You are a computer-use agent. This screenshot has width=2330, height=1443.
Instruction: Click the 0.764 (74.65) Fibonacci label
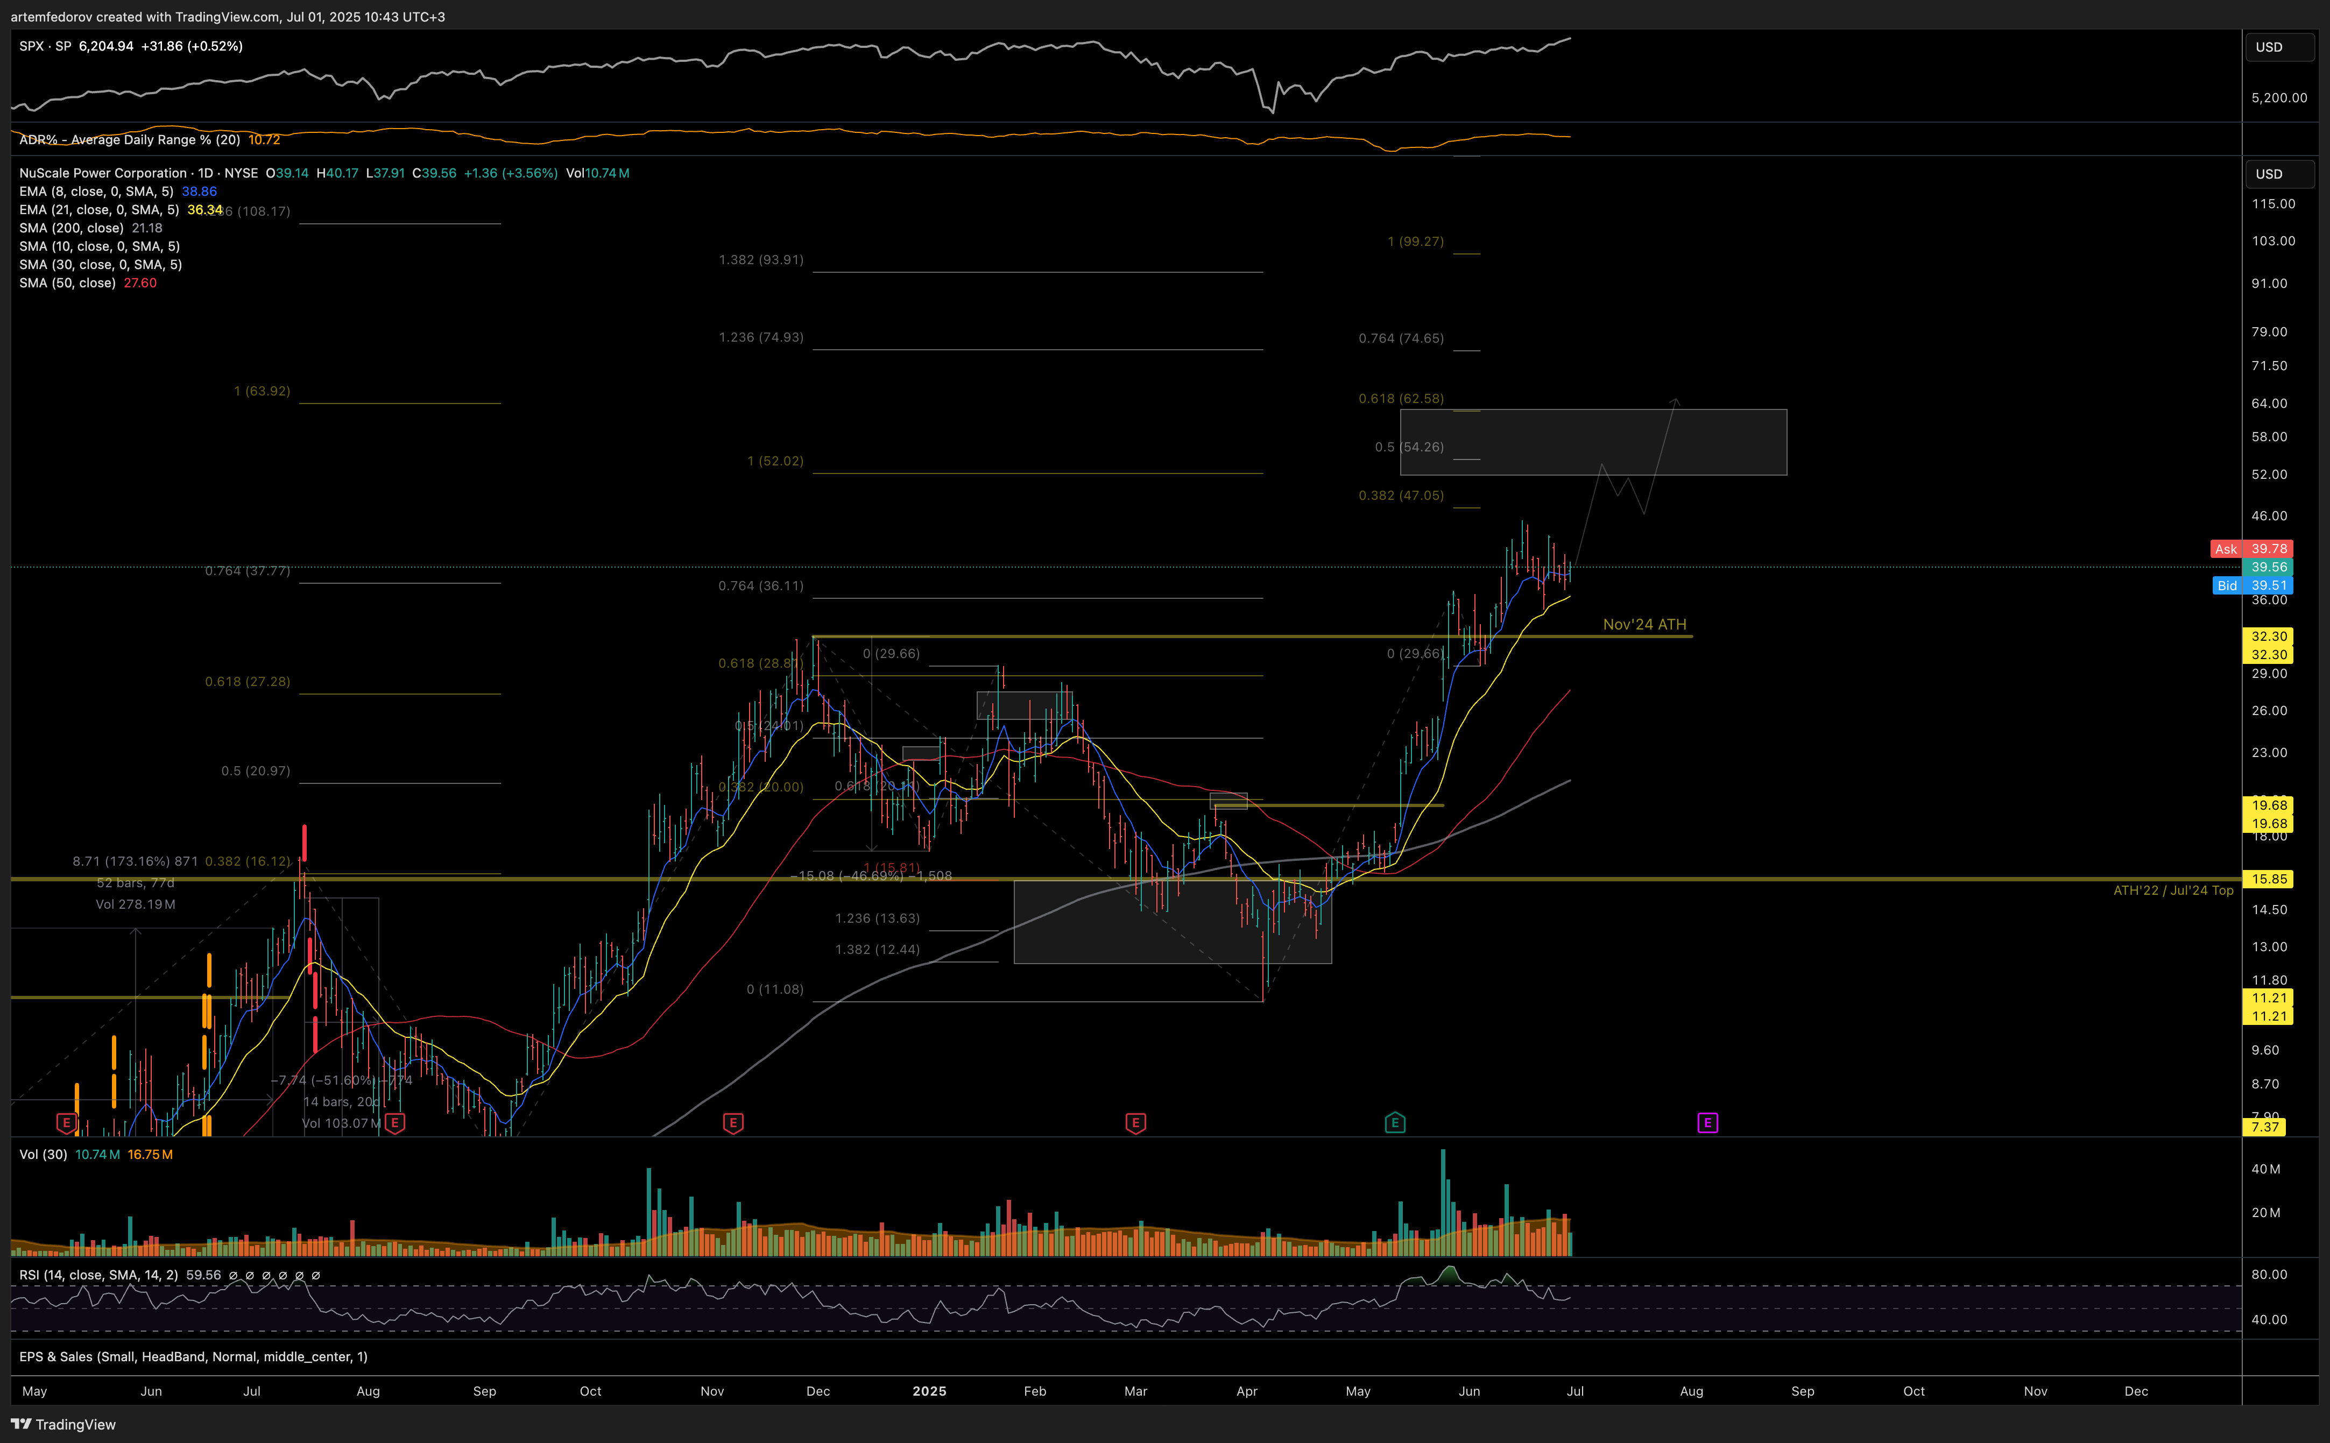pos(1401,338)
